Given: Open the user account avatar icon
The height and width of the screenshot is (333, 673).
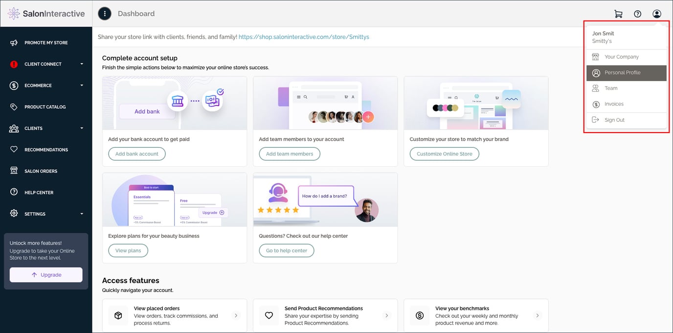Looking at the screenshot, I should 657,14.
